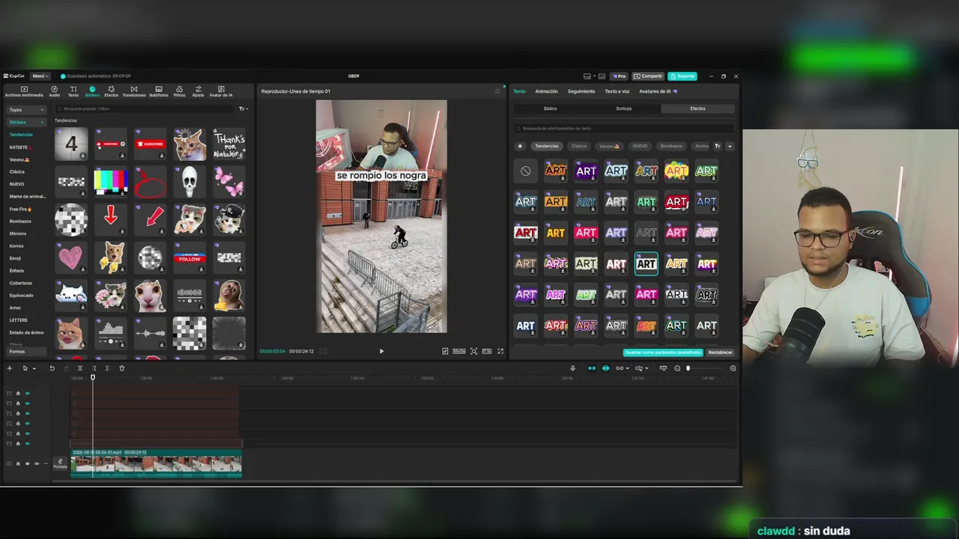Play the video preview
This screenshot has height=539, width=959.
pos(381,351)
